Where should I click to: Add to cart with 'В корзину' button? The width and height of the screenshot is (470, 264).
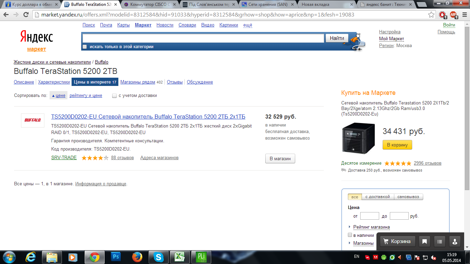coord(397,145)
